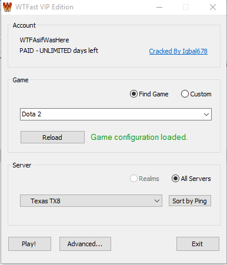The image size is (227, 265).
Task: Click Sort by Ping button
Action: pyautogui.click(x=190, y=201)
